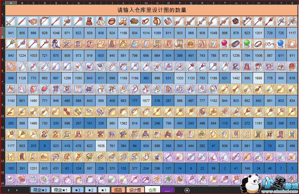Select the cell containing 1635
The height and width of the screenshot is (194, 299).
[101, 146]
